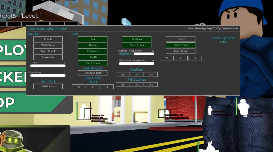273x152 pixels.
Task: Toggle the Aim Bot Enable button
Action: (x=48, y=39)
